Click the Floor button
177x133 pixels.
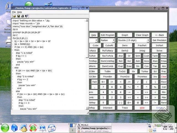click(164, 82)
